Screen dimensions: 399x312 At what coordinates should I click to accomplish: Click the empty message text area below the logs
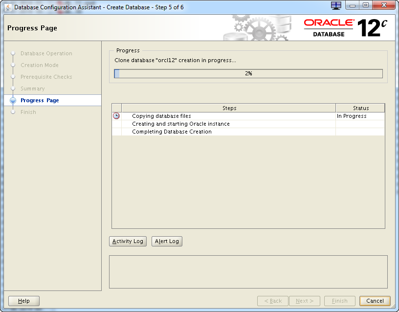click(248, 272)
